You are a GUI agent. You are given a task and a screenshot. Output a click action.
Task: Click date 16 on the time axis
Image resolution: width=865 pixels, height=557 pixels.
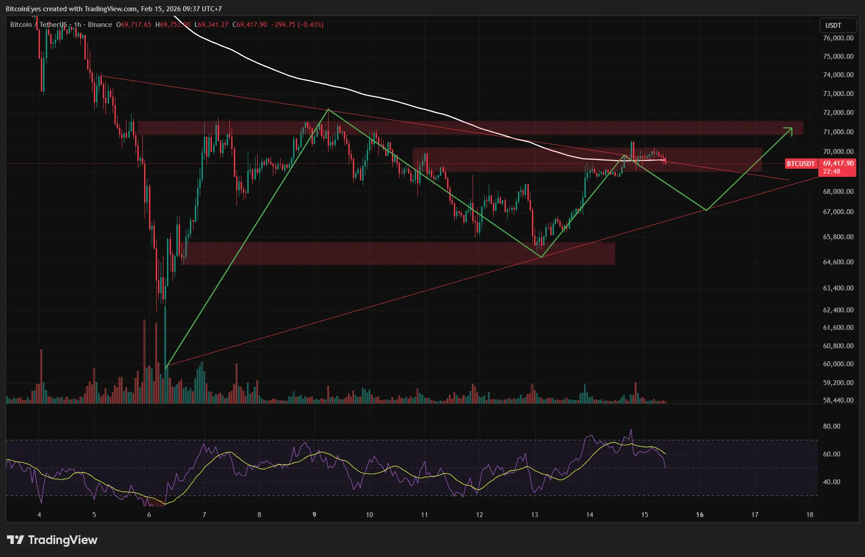coord(700,515)
